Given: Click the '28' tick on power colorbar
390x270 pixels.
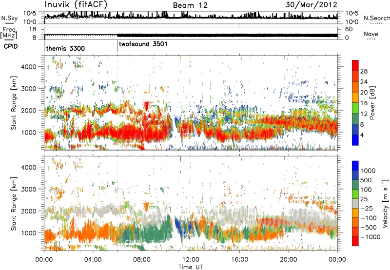Looking at the screenshot, I should coord(364,71).
